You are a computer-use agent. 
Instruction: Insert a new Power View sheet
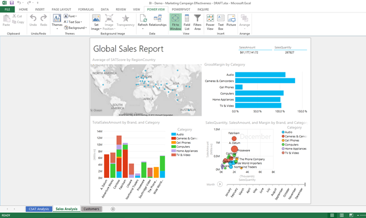pos(210,22)
